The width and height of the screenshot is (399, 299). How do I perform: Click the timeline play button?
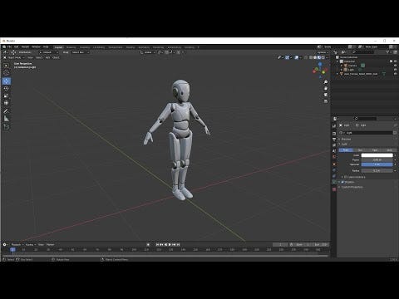170,245
